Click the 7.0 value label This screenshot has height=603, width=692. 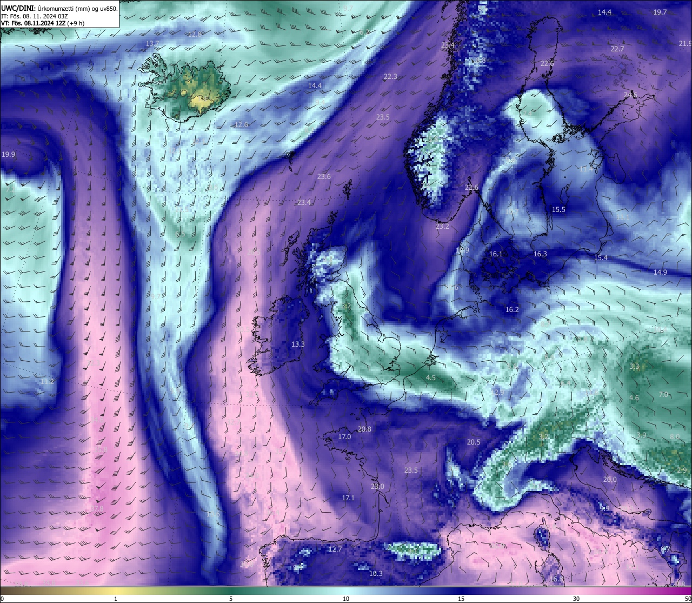click(663, 394)
